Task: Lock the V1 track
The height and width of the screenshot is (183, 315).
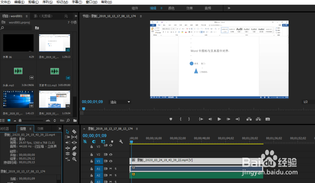Action: click(92, 161)
